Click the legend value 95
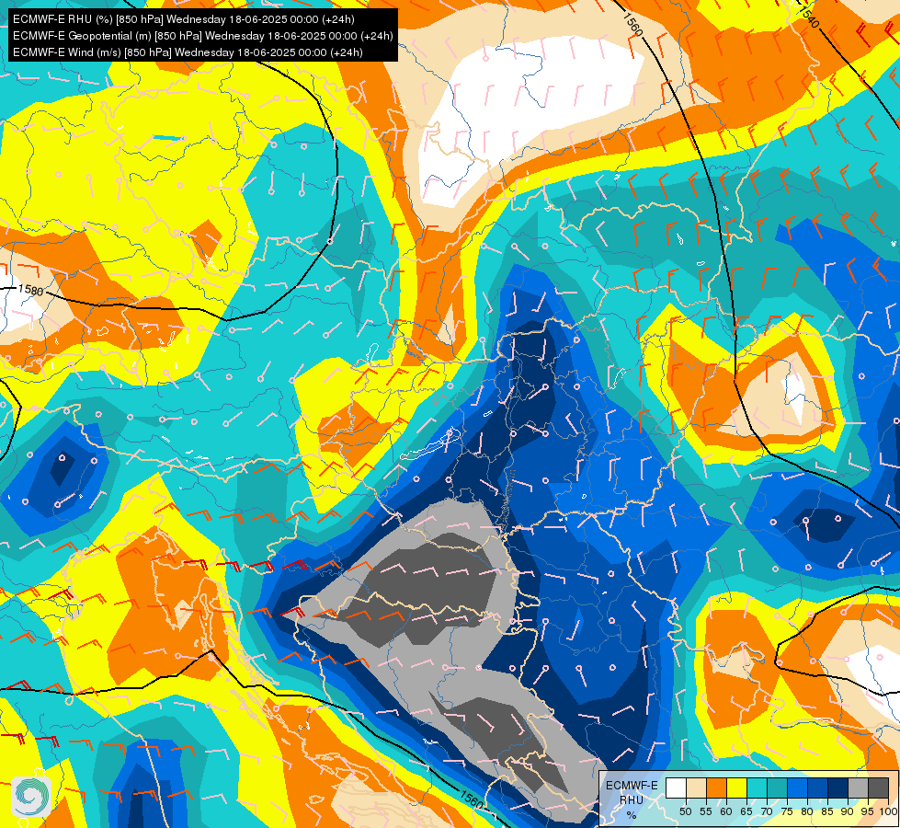Image resolution: width=900 pixels, height=828 pixels. pos(867,811)
